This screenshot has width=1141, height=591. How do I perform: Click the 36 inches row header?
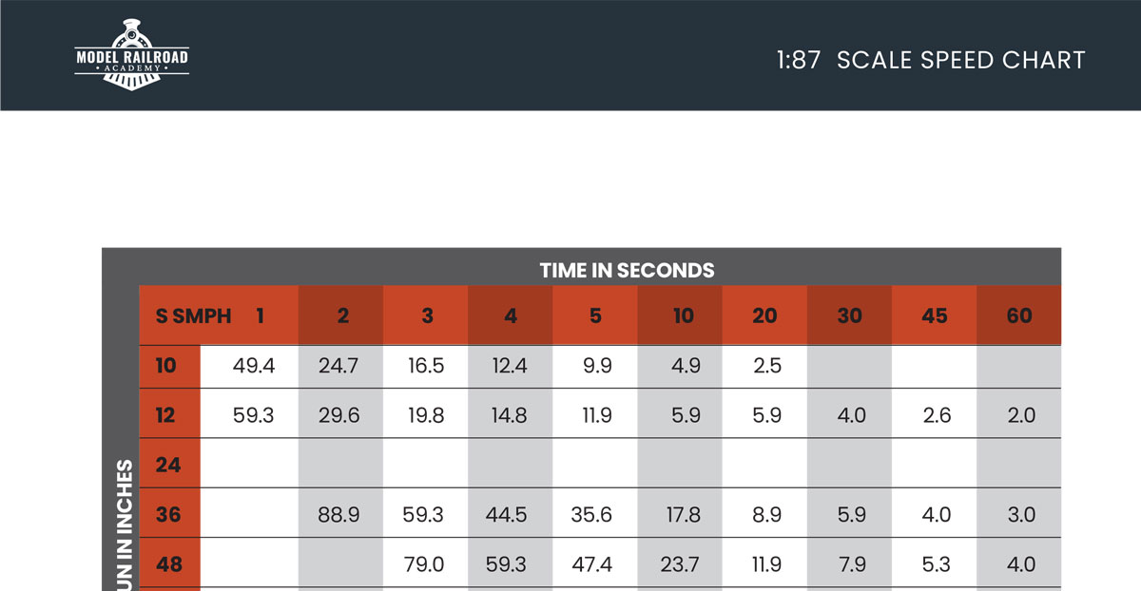click(x=168, y=515)
